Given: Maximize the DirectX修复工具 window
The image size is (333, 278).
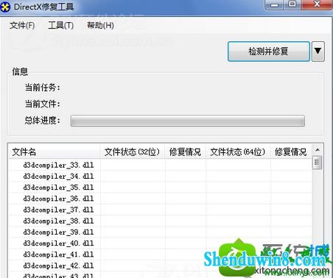Looking at the screenshot, I should tap(292, 4).
